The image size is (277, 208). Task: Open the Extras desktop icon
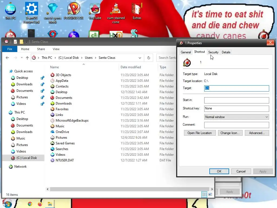[137, 11]
